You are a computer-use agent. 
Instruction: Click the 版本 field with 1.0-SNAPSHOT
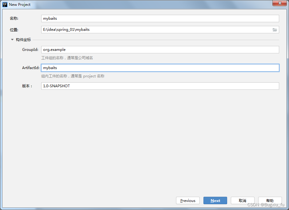coord(160,86)
